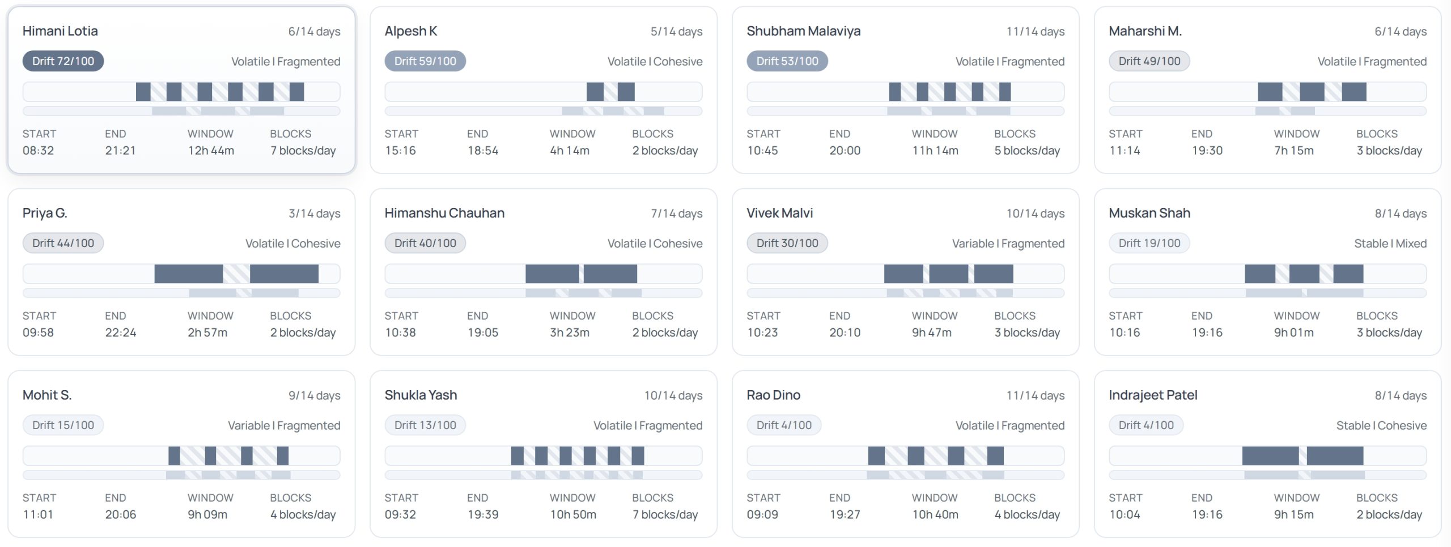This screenshot has height=547, width=1451.
Task: Click the 12h 44m window value
Action: (x=211, y=151)
